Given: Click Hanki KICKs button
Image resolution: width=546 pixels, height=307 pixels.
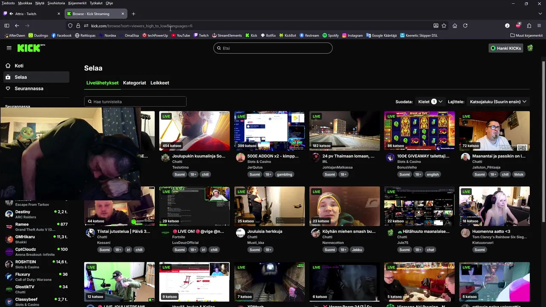Looking at the screenshot, I should pos(506,48).
